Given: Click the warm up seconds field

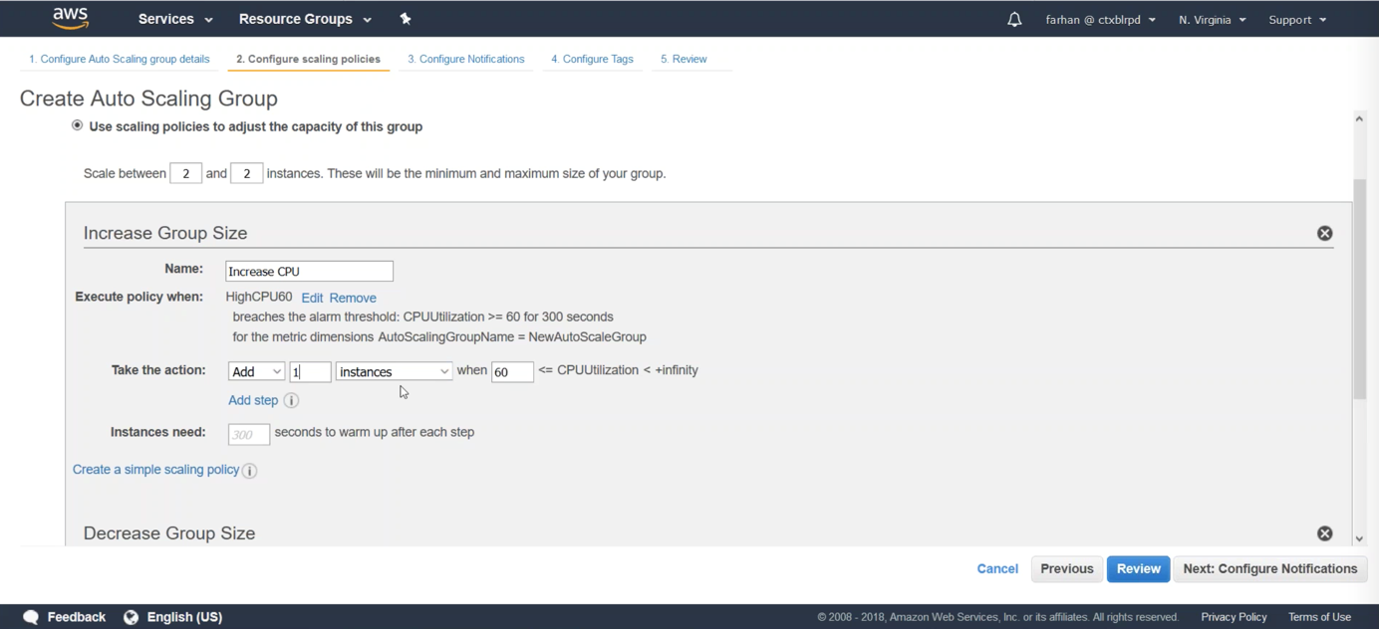Looking at the screenshot, I should pos(248,434).
